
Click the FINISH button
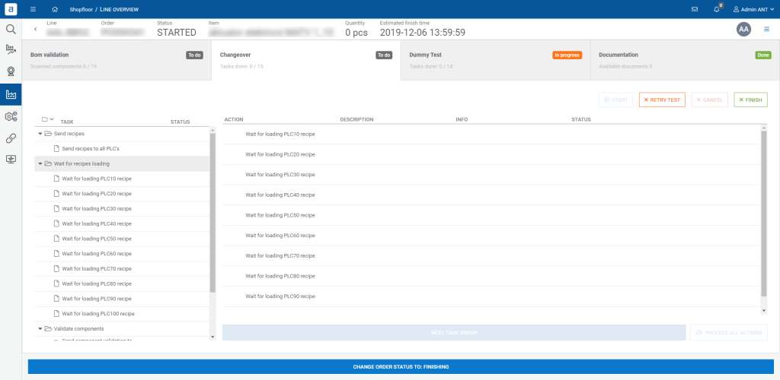coord(750,100)
